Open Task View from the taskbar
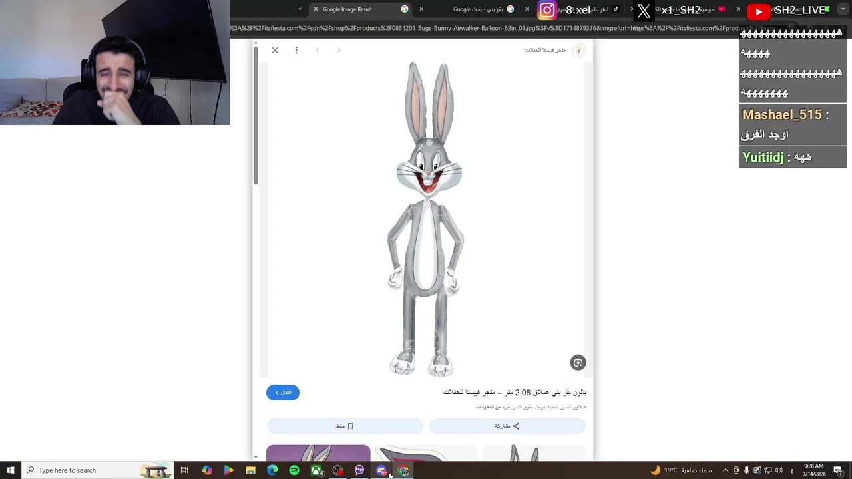The height and width of the screenshot is (479, 852). click(184, 470)
